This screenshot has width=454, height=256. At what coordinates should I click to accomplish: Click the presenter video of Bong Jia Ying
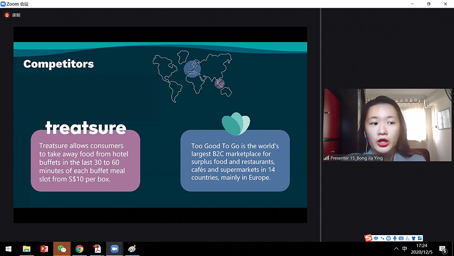coord(387,125)
